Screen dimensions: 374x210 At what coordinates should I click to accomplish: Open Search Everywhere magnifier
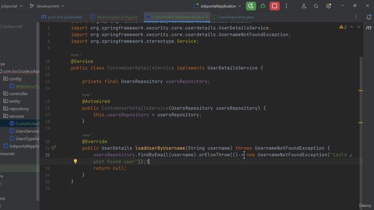pos(316,6)
